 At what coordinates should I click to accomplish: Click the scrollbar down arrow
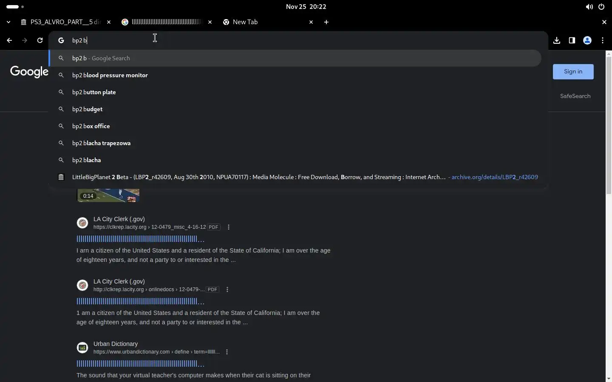pyautogui.click(x=609, y=379)
